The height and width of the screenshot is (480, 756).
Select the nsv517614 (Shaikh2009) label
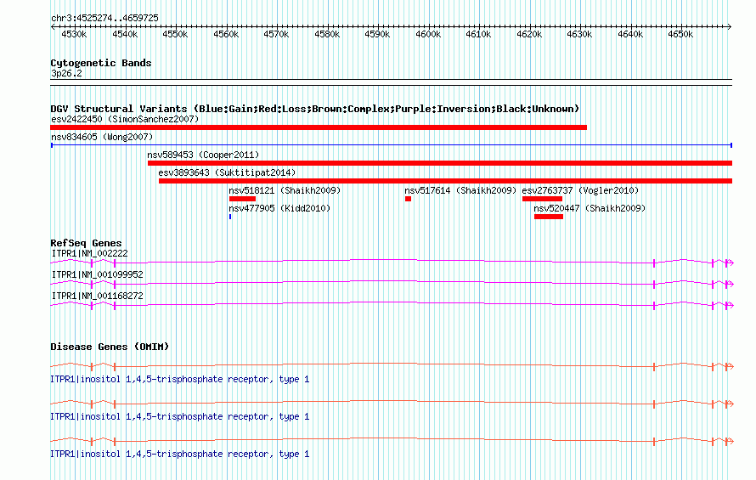(460, 190)
